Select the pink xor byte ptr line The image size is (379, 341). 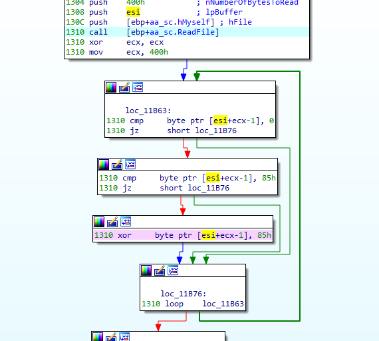[x=183, y=235]
